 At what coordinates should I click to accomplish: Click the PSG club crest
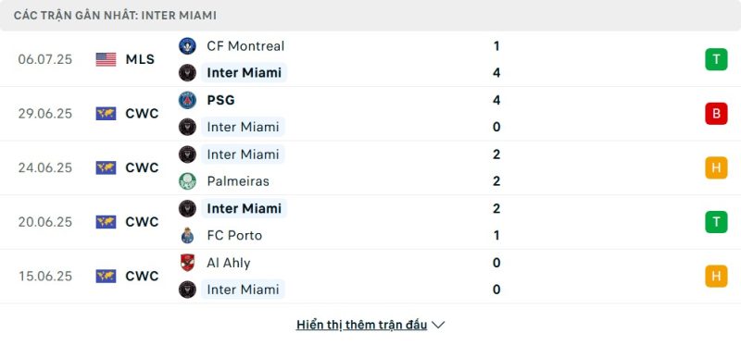187,100
